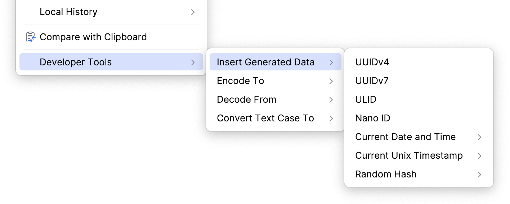Click the Current Unix Timestamp chevron
The height and width of the screenshot is (204, 510).
479,156
